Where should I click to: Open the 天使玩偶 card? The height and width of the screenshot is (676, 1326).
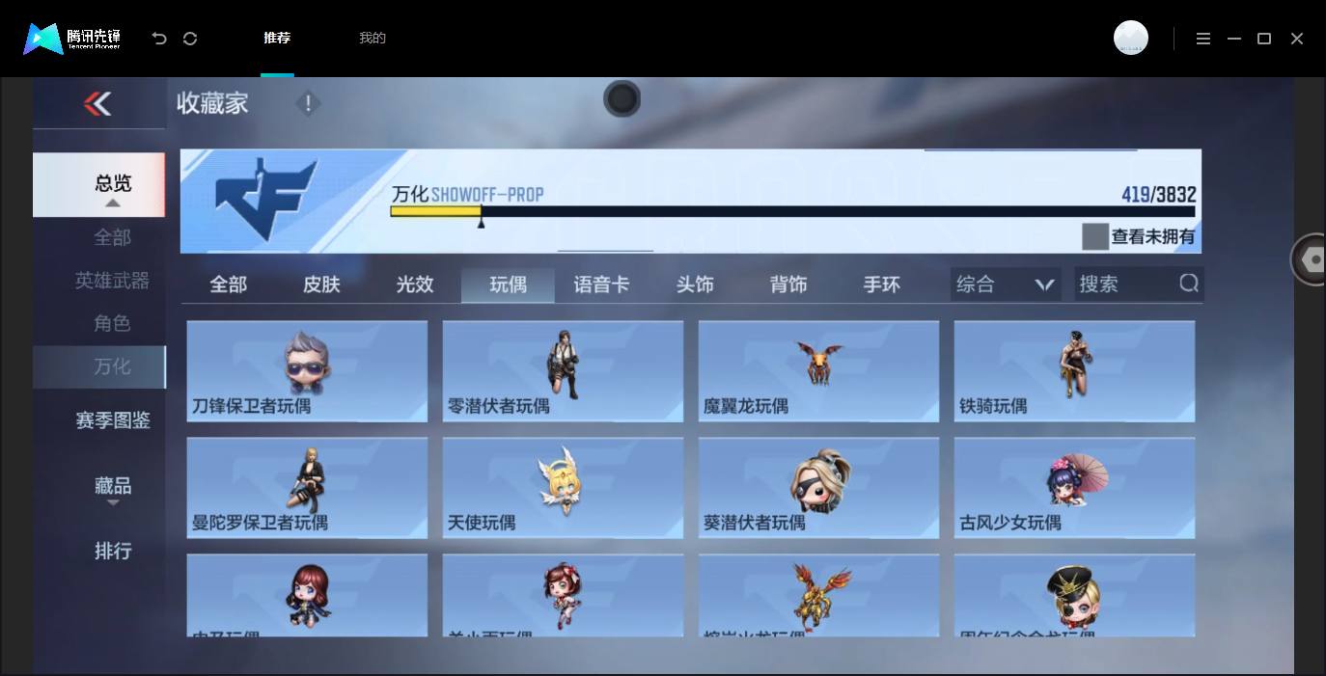click(x=563, y=488)
